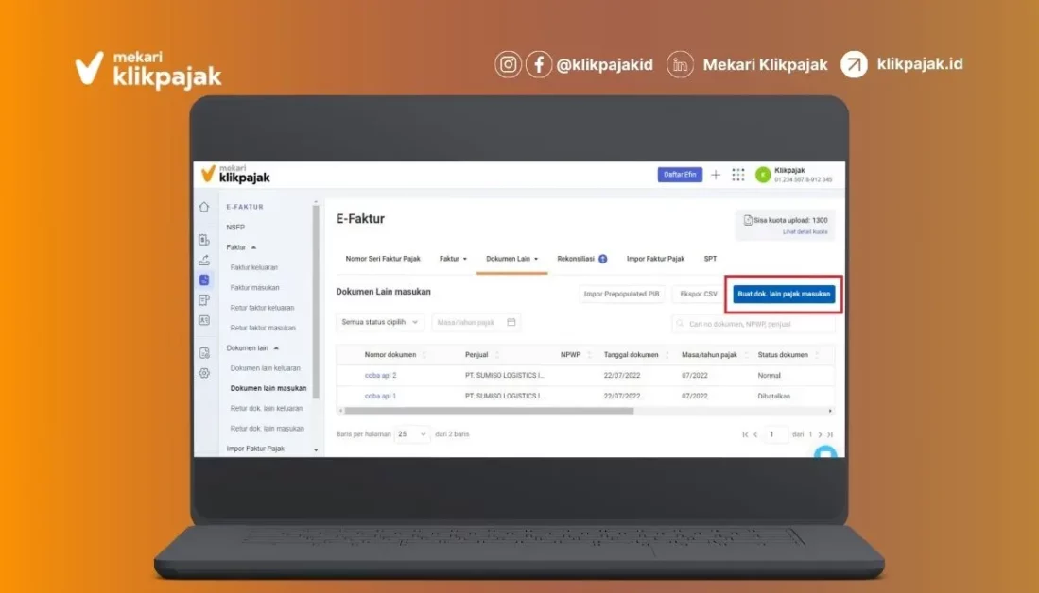This screenshot has height=593, width=1039.
Task: Click the calendar icon in Masa/tahun pajak
Action: click(511, 322)
